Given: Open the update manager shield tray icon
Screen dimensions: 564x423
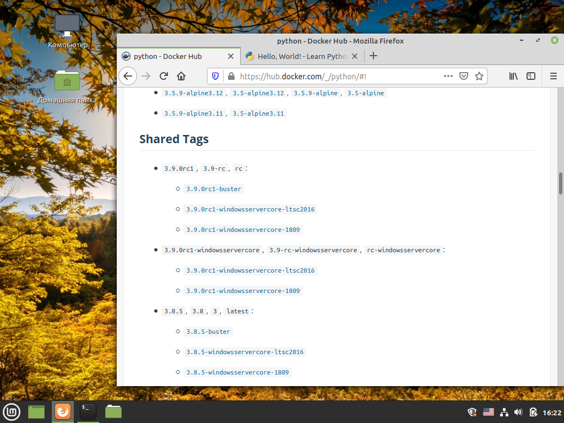Looking at the screenshot, I should pyautogui.click(x=472, y=412).
